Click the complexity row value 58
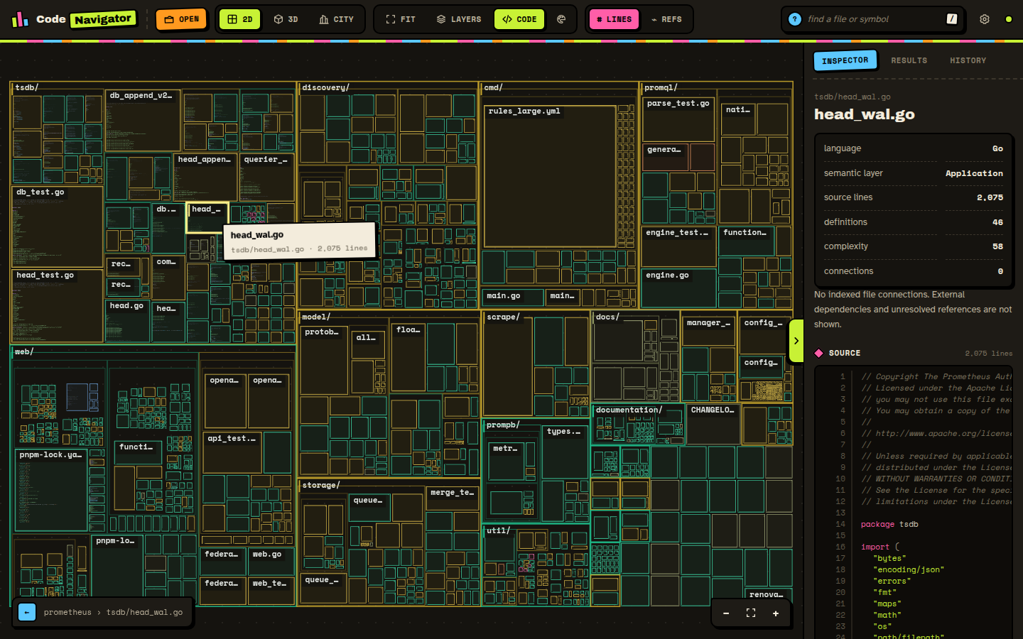The height and width of the screenshot is (639, 1023). 997,246
